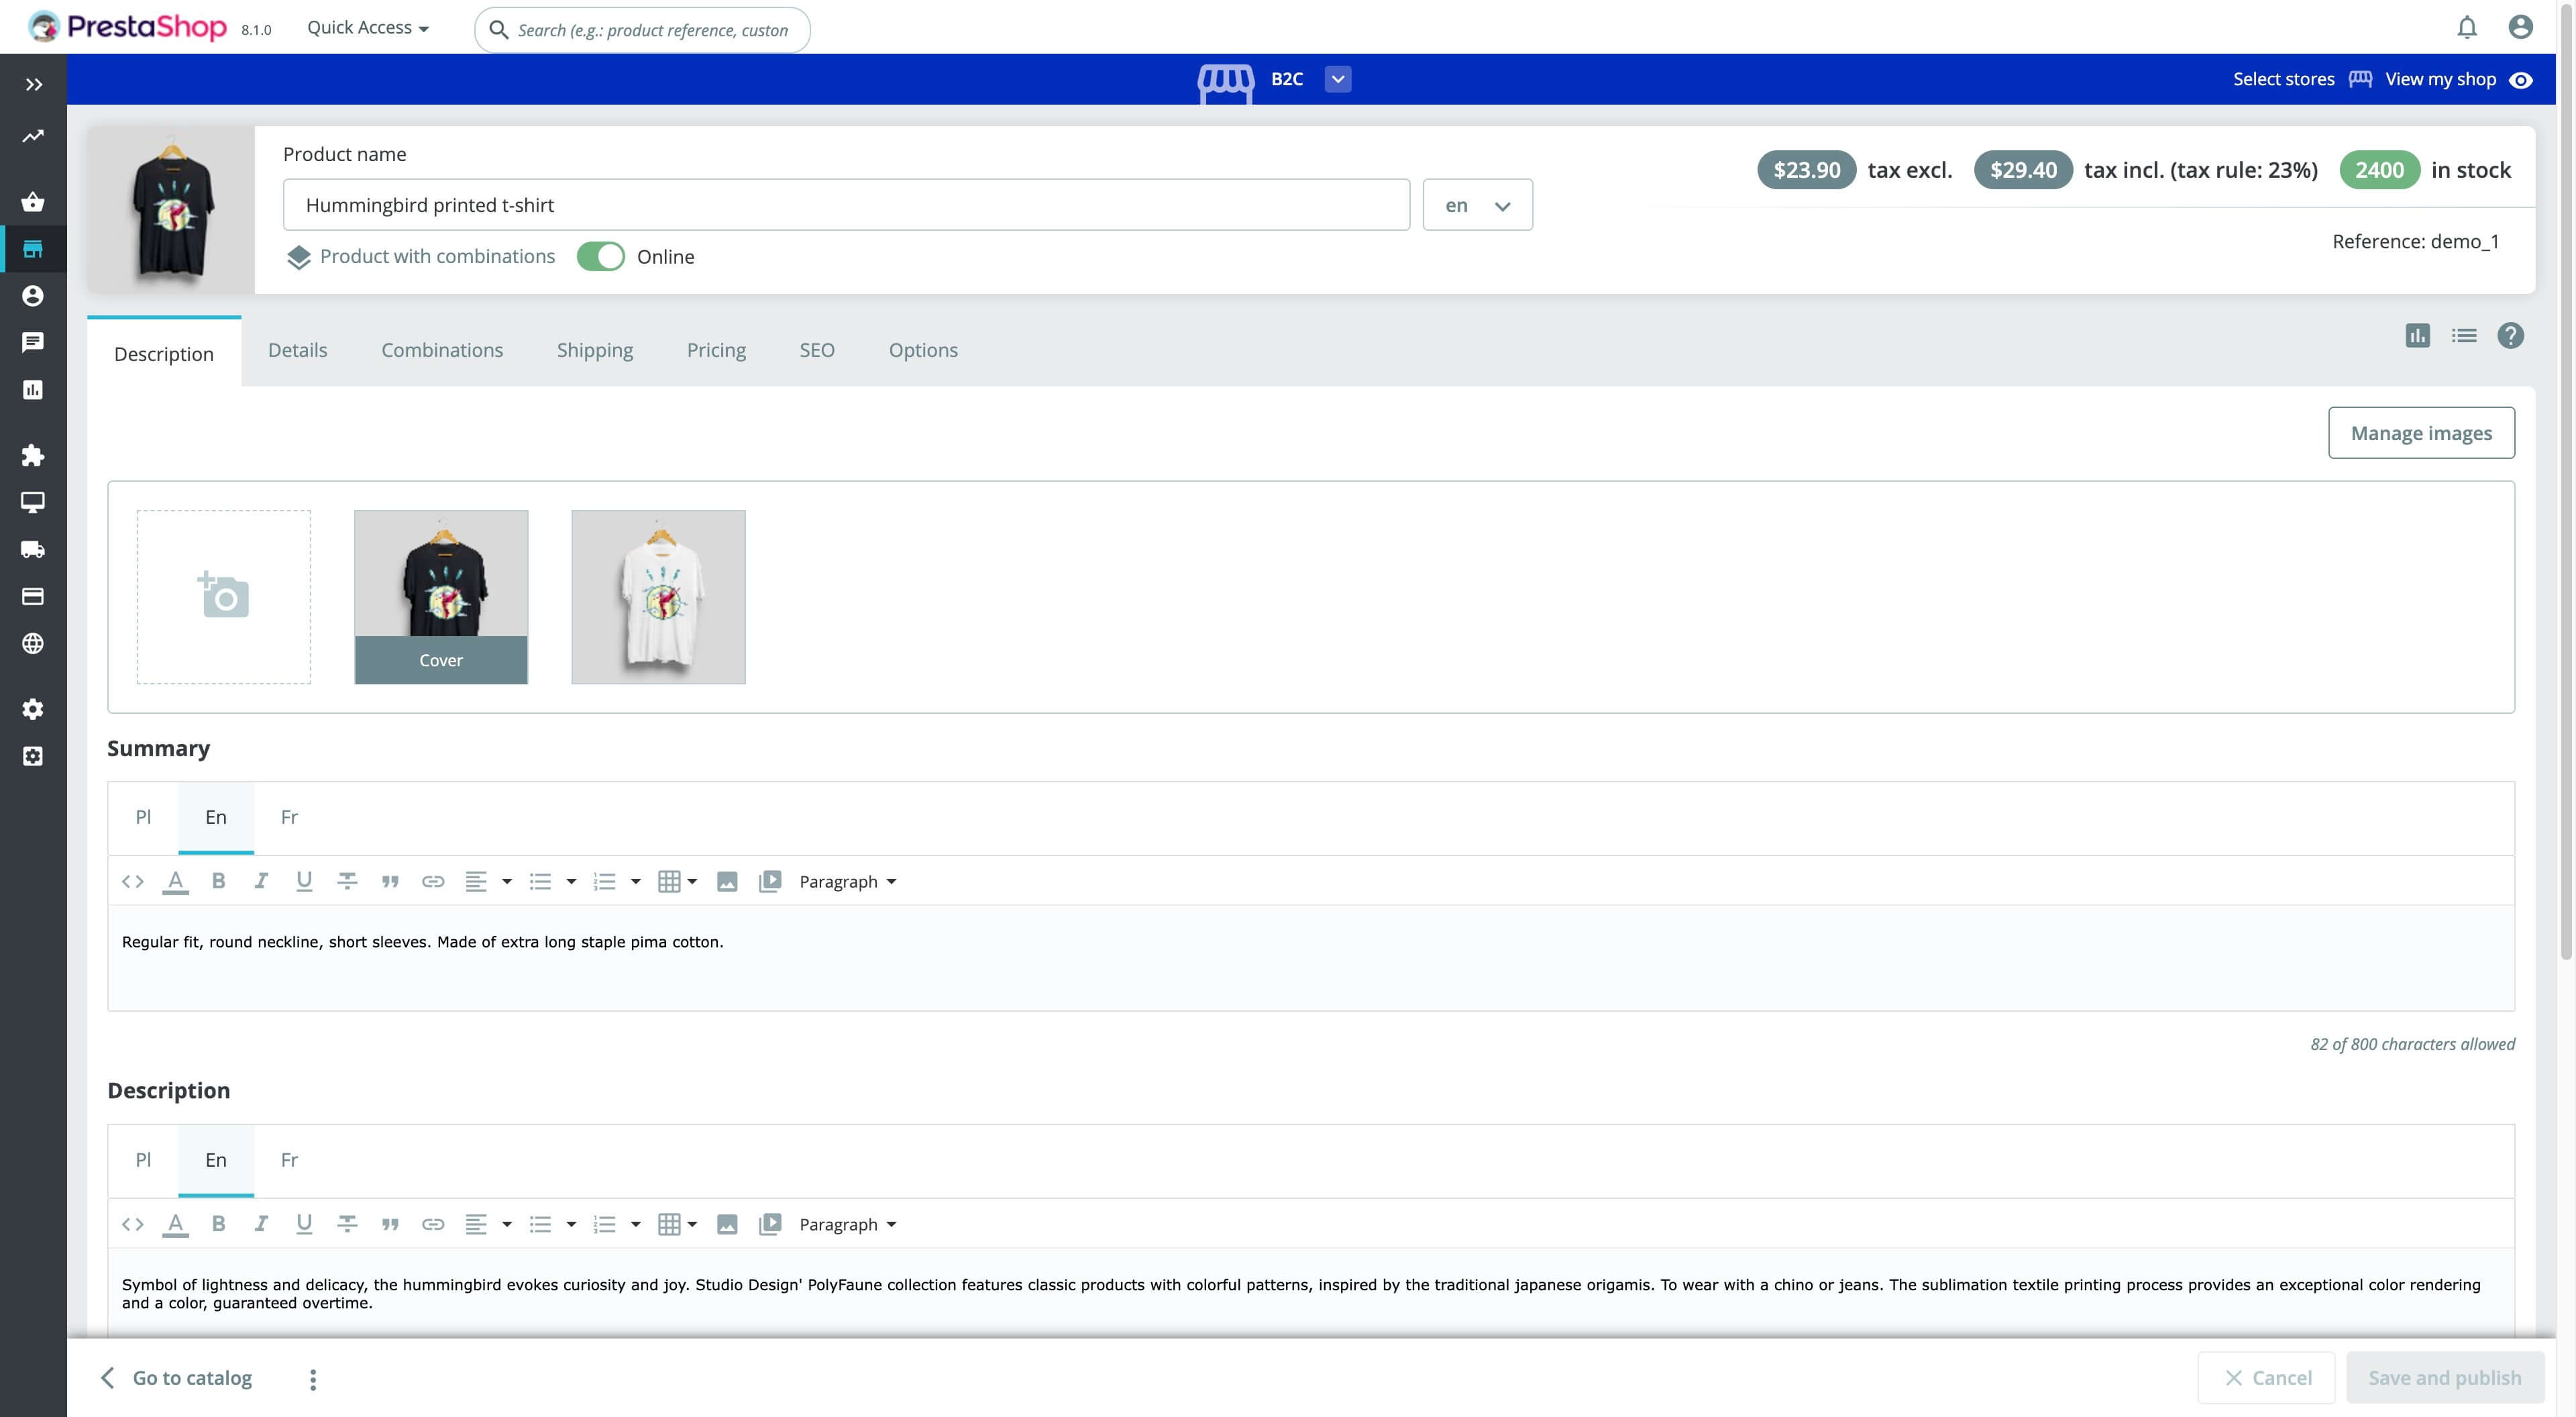
Task: Select the Fr tab under Summary
Action: 289,817
